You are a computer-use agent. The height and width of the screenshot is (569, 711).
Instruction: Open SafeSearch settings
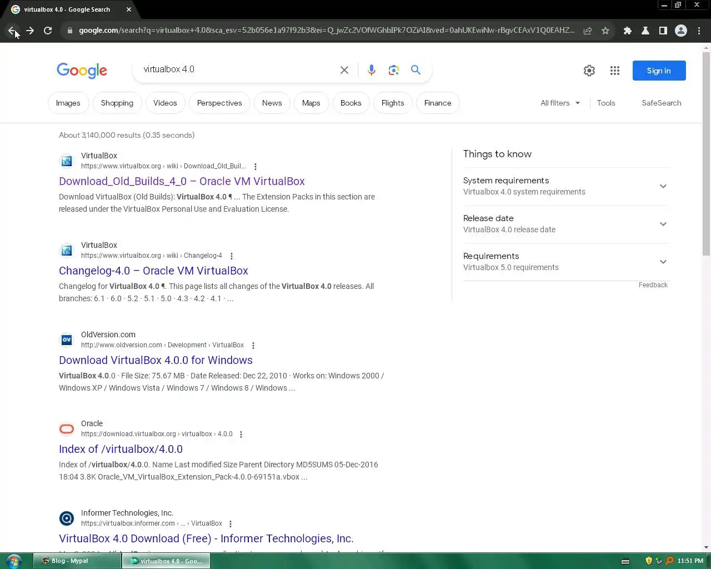pyautogui.click(x=662, y=103)
